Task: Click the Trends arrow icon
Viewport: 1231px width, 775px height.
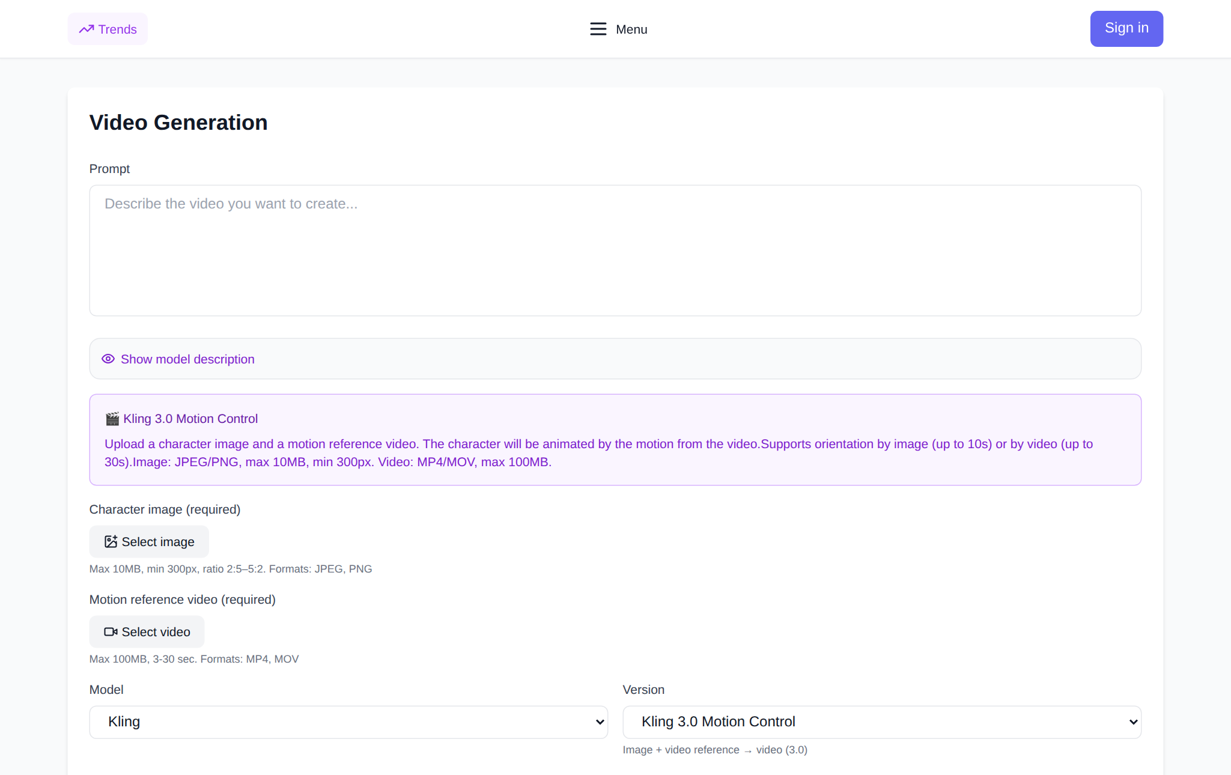Action: coord(87,29)
